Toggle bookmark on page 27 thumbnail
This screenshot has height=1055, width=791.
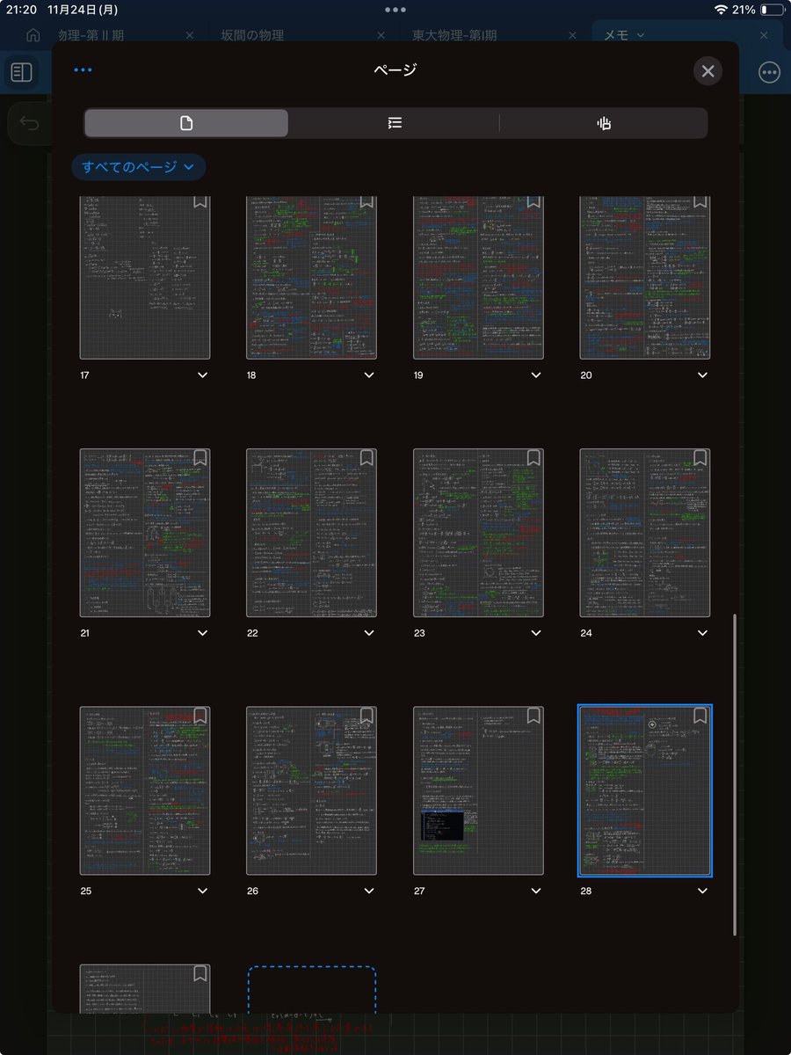point(533,716)
